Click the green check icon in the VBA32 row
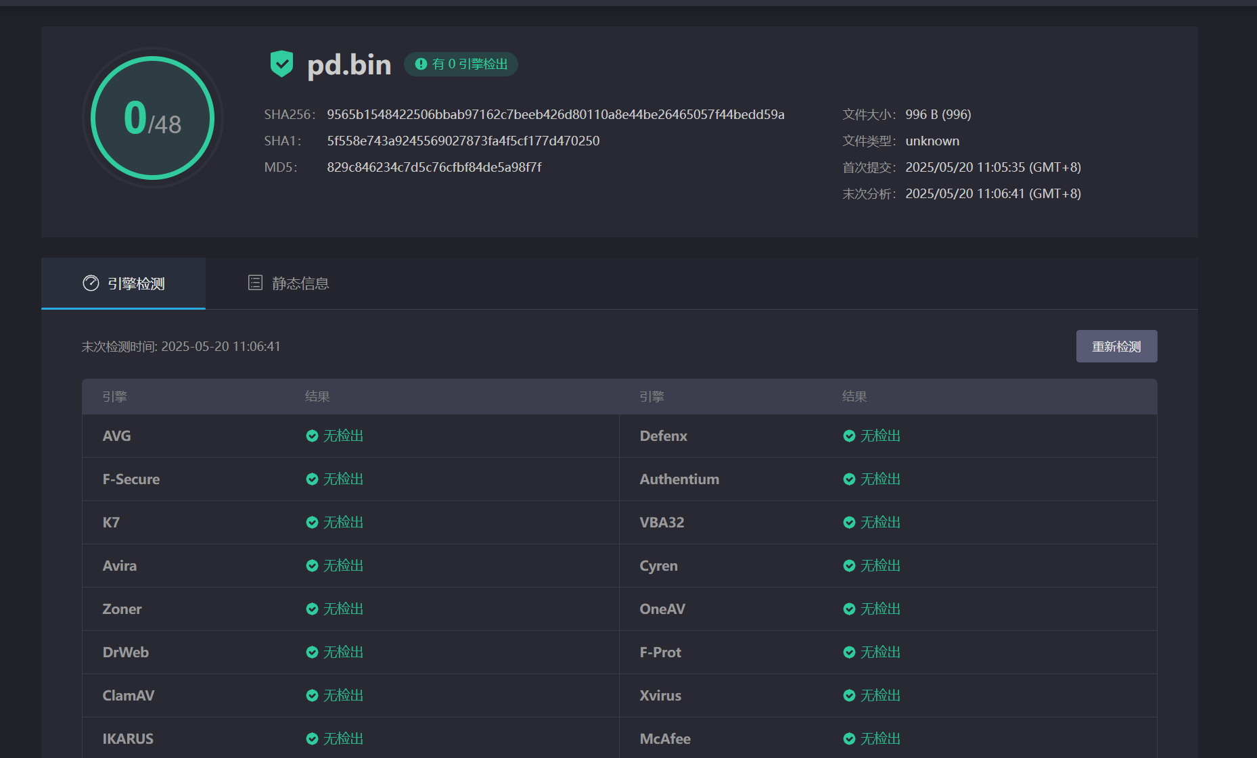The height and width of the screenshot is (758, 1257). tap(849, 523)
